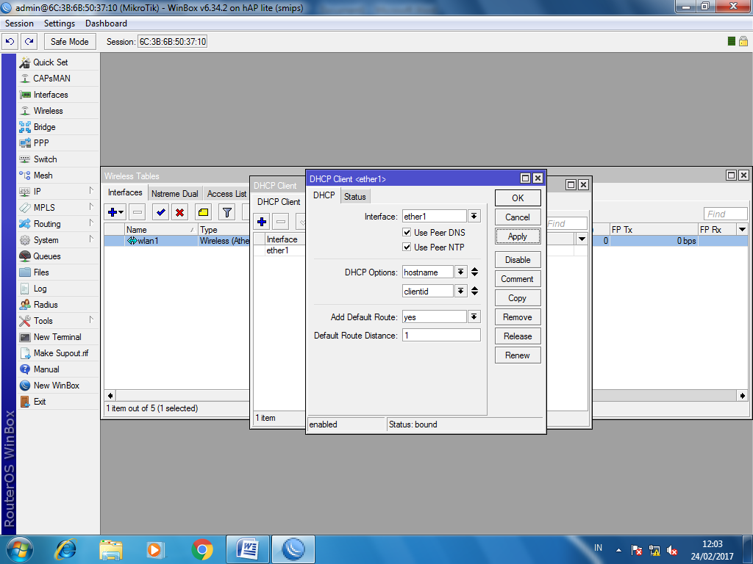Expand Tools submenu
Image resolution: width=753 pixels, height=564 pixels.
tap(91, 320)
